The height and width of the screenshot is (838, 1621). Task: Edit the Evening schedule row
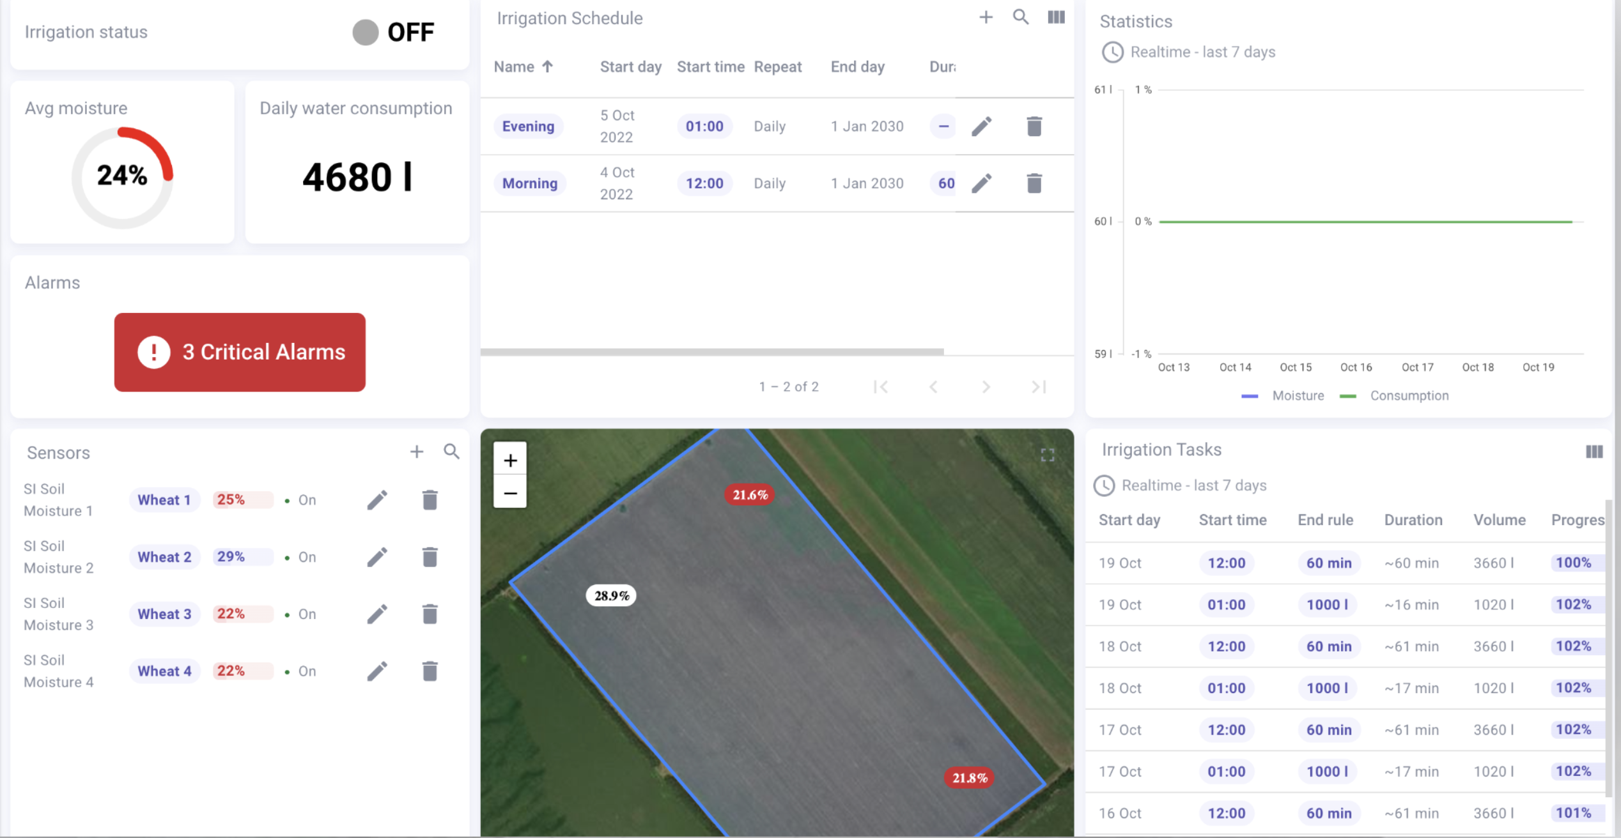coord(982,126)
